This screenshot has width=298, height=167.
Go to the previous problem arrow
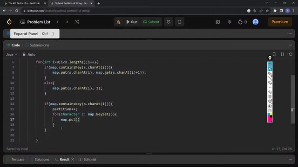pyautogui.click(x=58, y=22)
